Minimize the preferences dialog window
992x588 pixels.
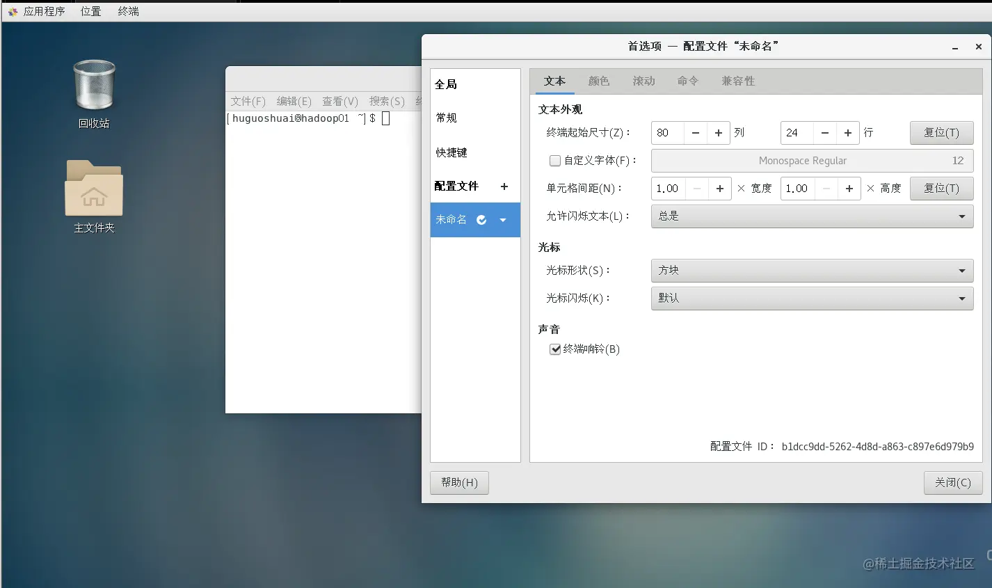point(955,47)
